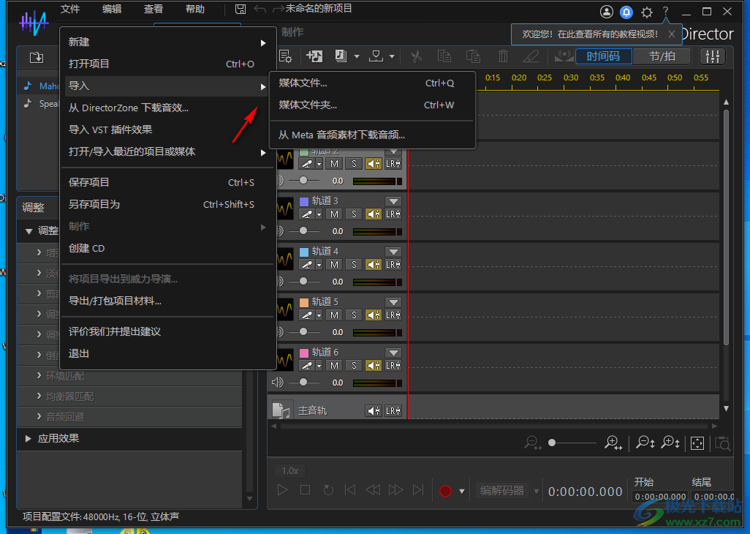Toggle speaker monitor button on track 5
Screen dimensions: 750x534
pyautogui.click(x=374, y=315)
